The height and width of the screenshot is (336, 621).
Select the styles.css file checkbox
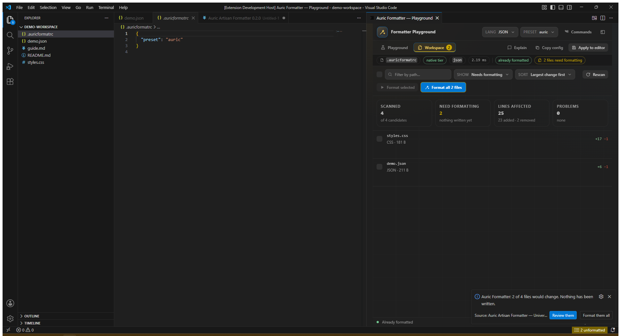coord(379,139)
